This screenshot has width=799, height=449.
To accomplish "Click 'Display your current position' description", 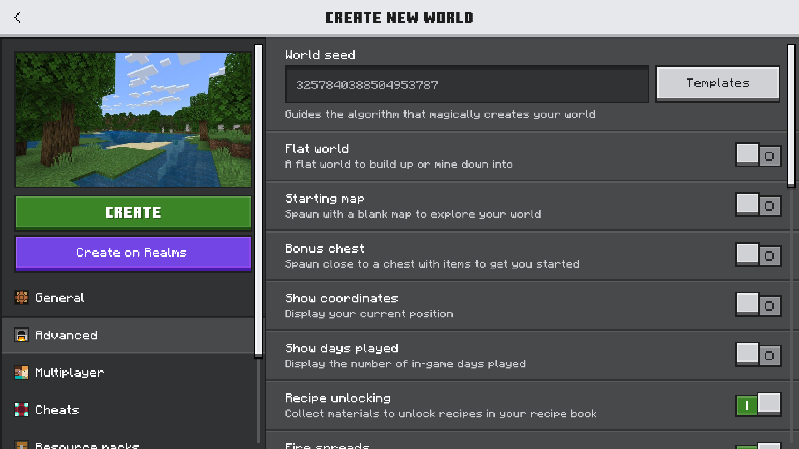I will [369, 314].
